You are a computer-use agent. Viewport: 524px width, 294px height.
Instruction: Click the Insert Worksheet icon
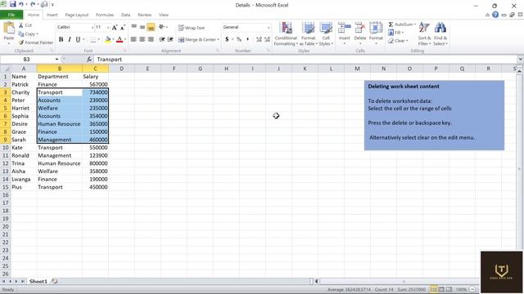55,281
